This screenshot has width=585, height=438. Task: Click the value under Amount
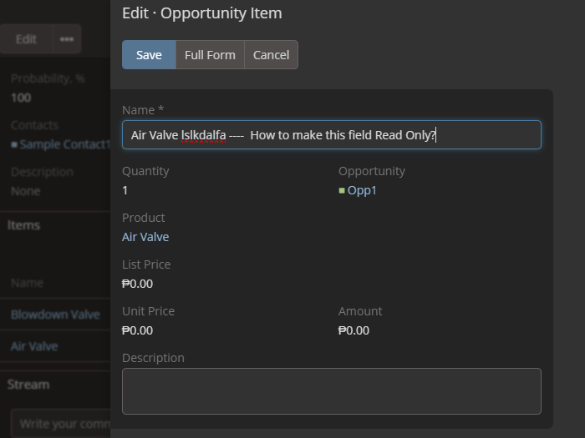[x=354, y=330]
